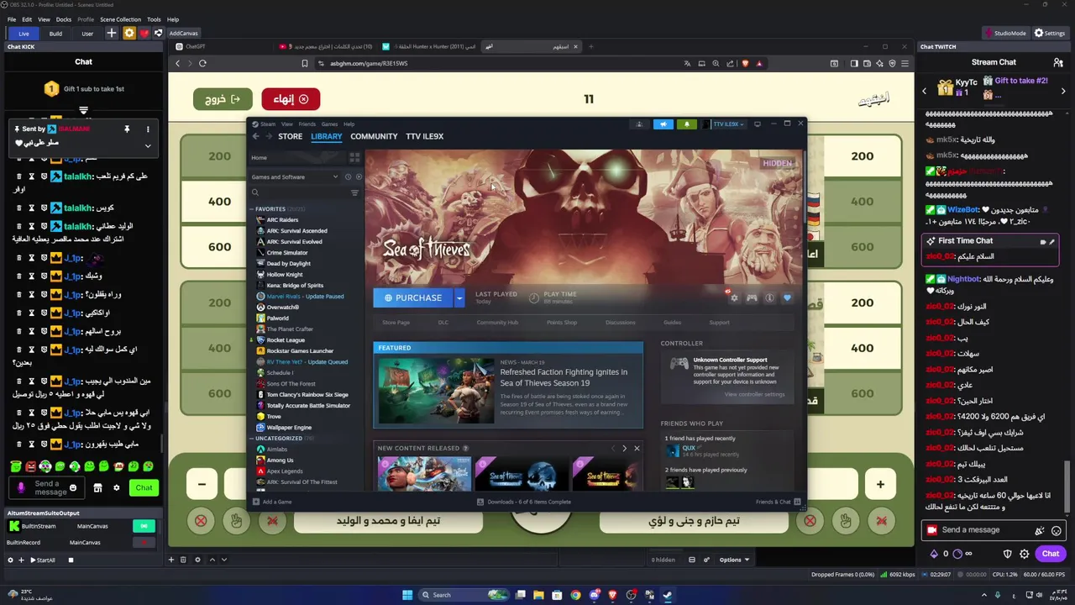Open game info icon in Steam
The width and height of the screenshot is (1075, 605).
point(769,297)
